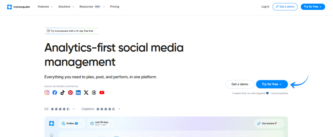Screen dimensions: 333x137
Task: Open the Instagram social network icon
Action: click(x=47, y=92)
